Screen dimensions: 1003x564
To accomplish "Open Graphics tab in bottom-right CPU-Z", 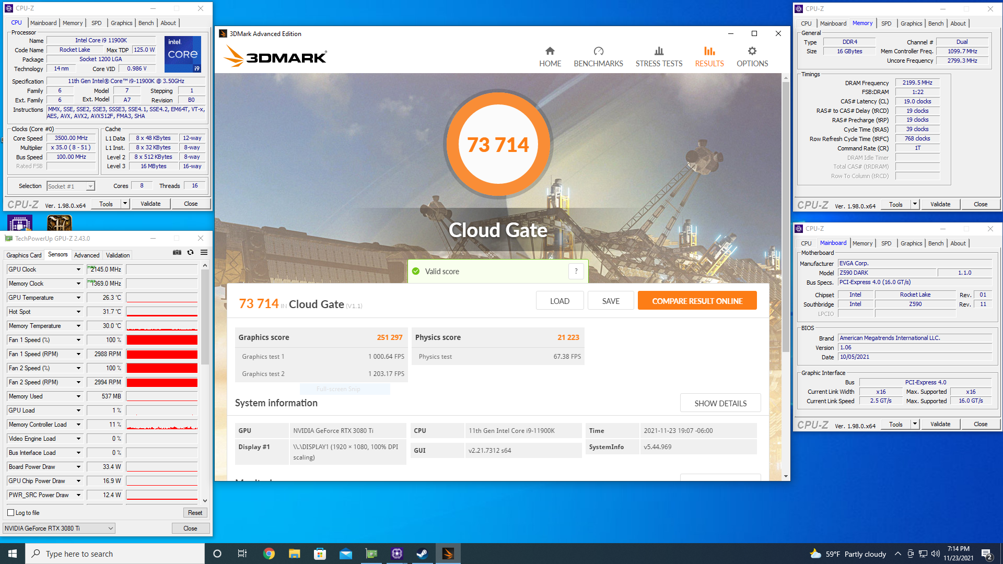I will coord(911,243).
